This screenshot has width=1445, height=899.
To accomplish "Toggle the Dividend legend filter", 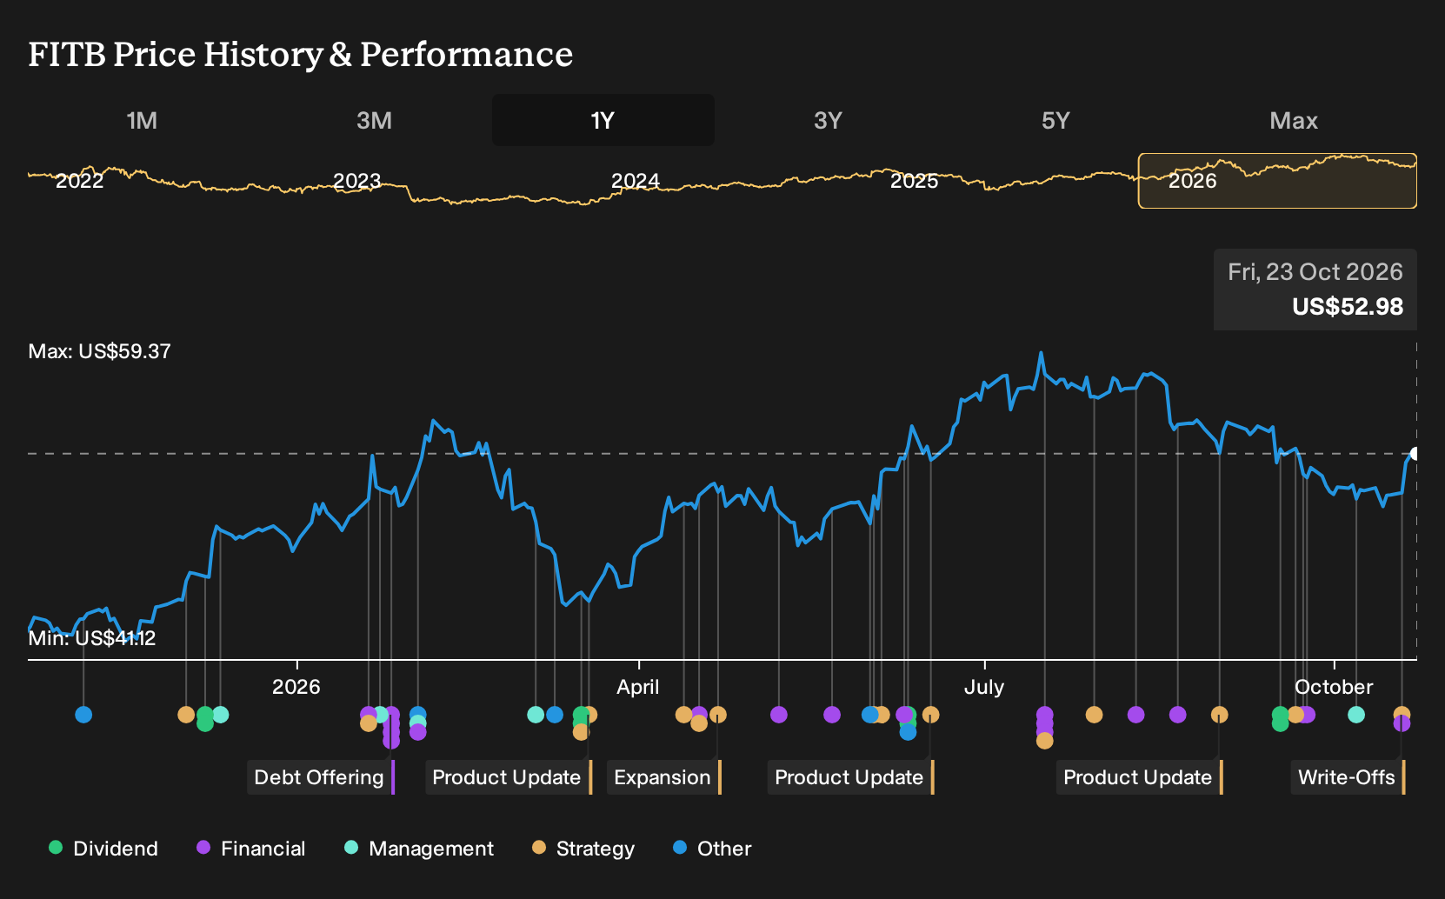I will pyautogui.click(x=103, y=848).
